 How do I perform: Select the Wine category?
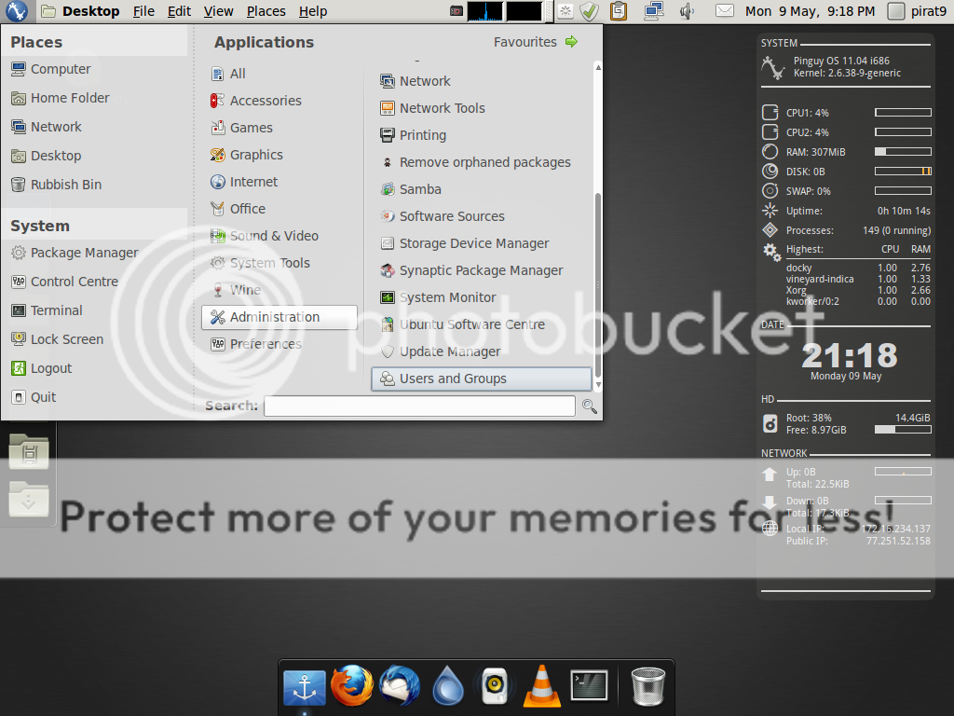pyautogui.click(x=279, y=290)
